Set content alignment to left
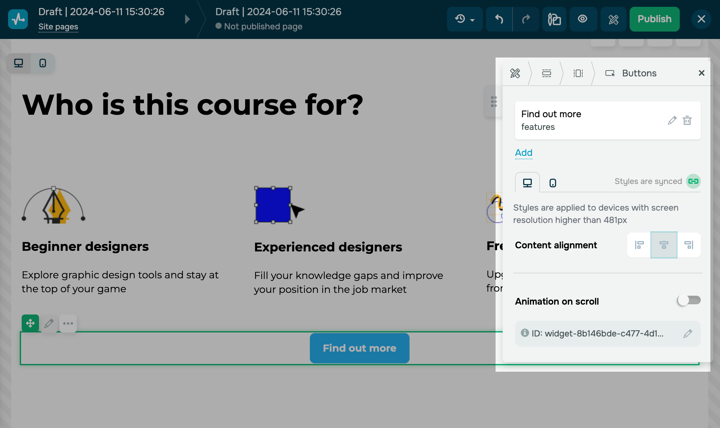 [639, 245]
